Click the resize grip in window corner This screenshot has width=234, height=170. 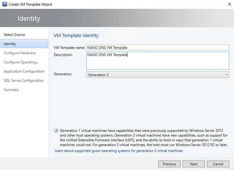pos(232,168)
